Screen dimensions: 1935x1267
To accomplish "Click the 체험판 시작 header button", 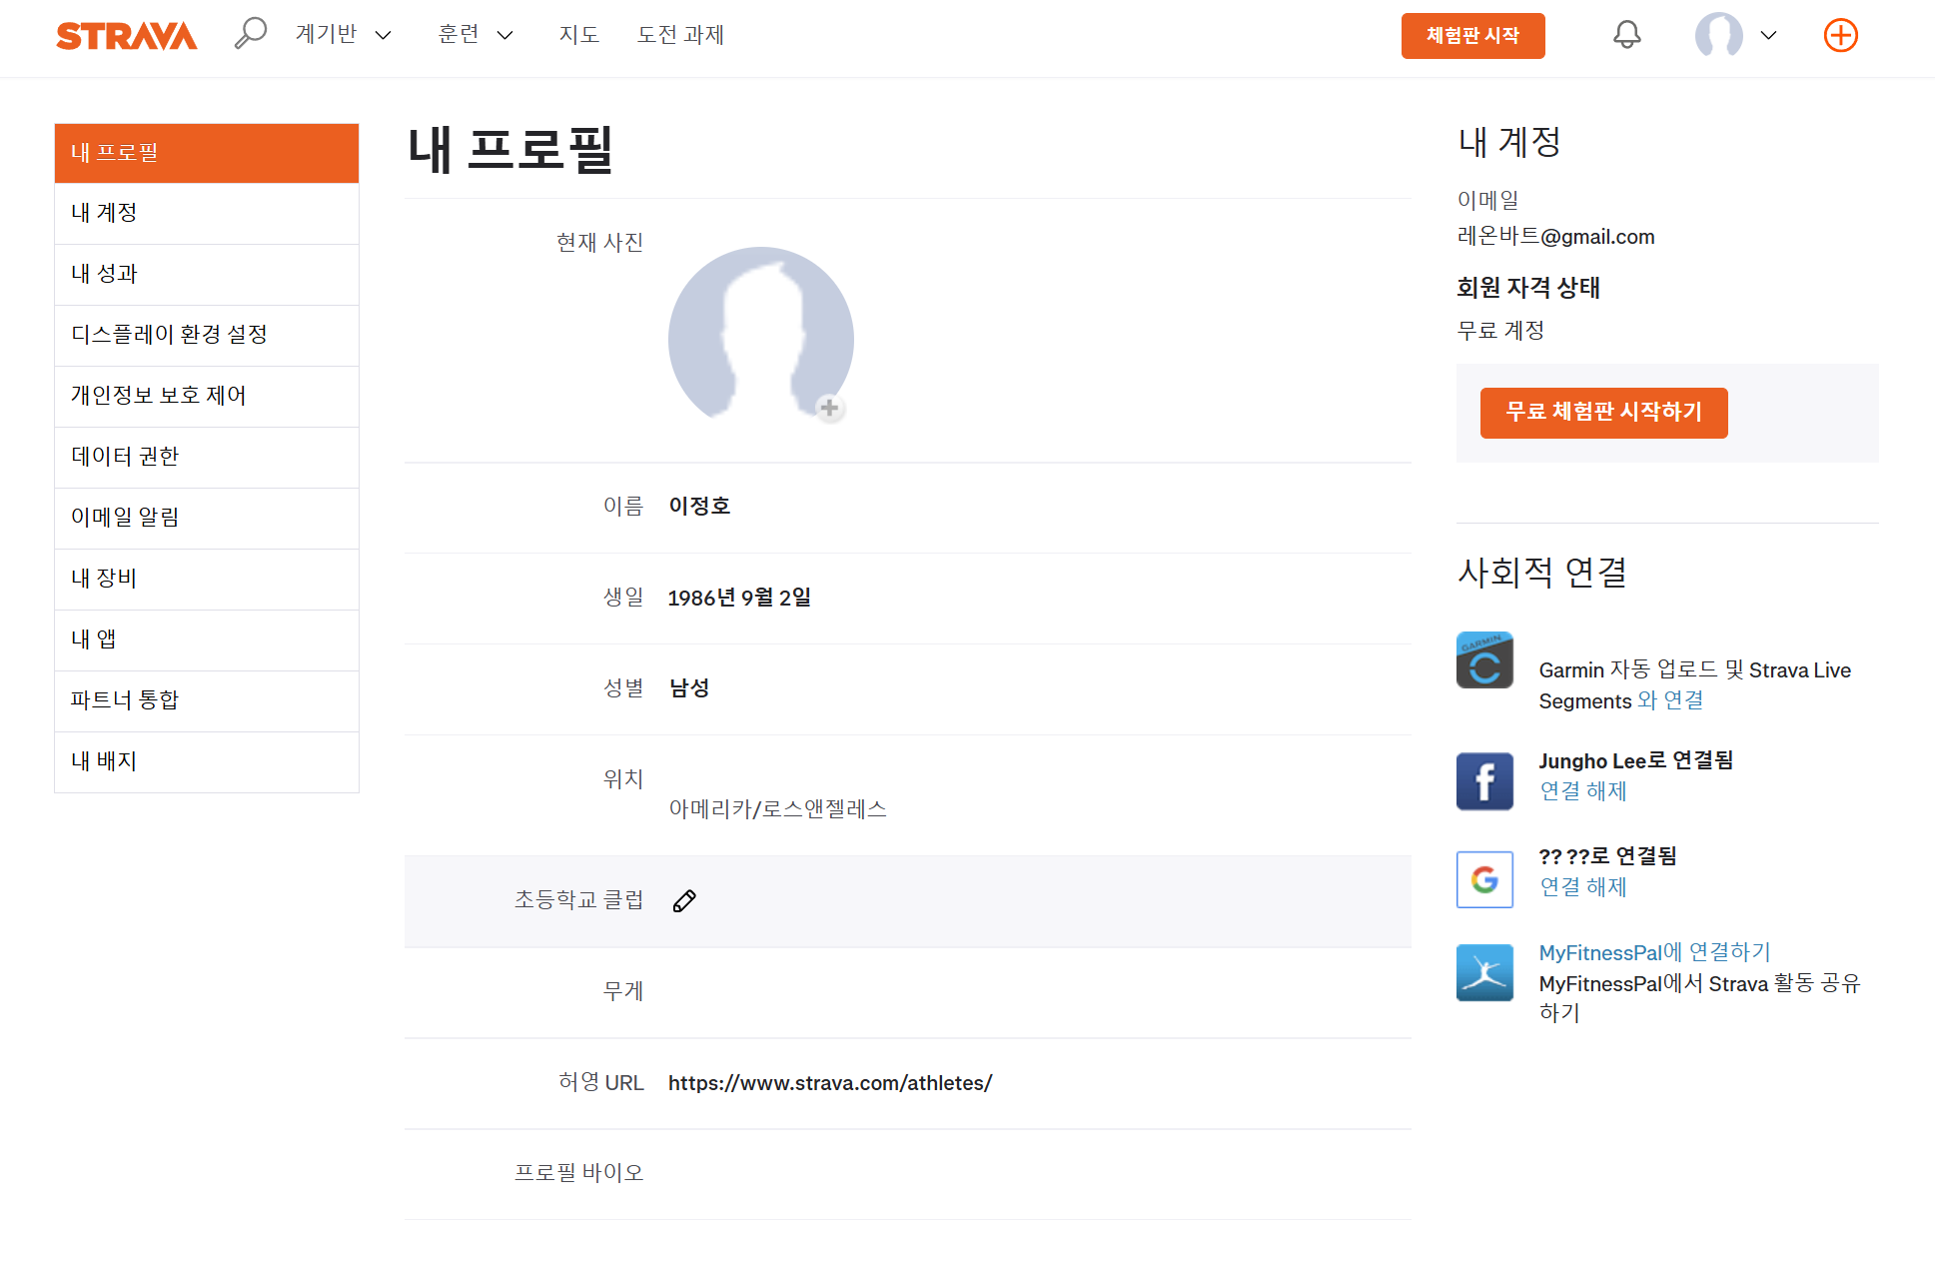I will pos(1472,36).
